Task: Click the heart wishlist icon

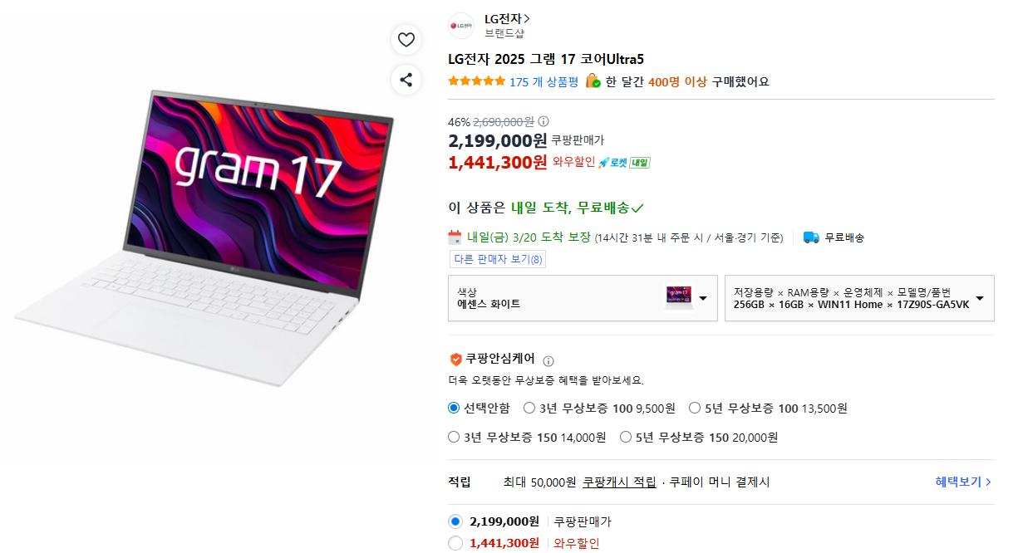Action: click(x=406, y=40)
